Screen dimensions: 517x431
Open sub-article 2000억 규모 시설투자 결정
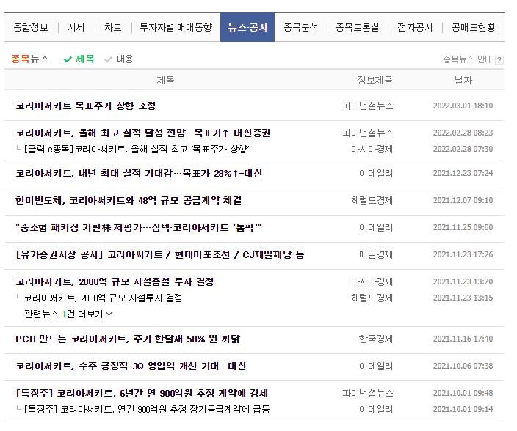(x=103, y=298)
